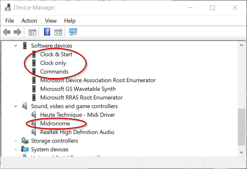The height and width of the screenshot is (169, 247).
Task: Open the Action menu
Action: [29, 21]
